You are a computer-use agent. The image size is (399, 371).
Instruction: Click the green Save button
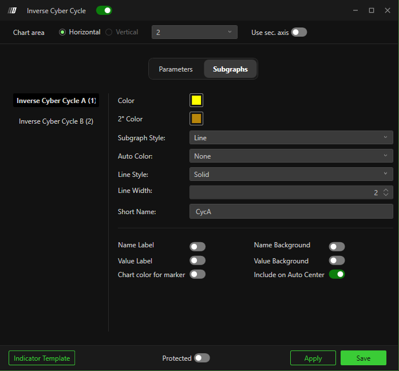363,358
